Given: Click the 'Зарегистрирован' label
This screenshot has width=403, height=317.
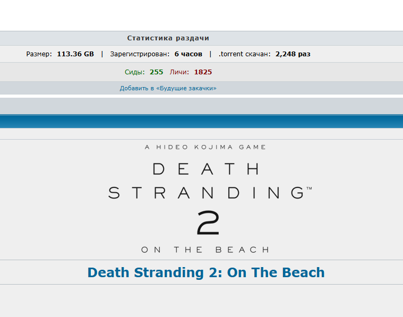Looking at the screenshot, I should (140, 54).
